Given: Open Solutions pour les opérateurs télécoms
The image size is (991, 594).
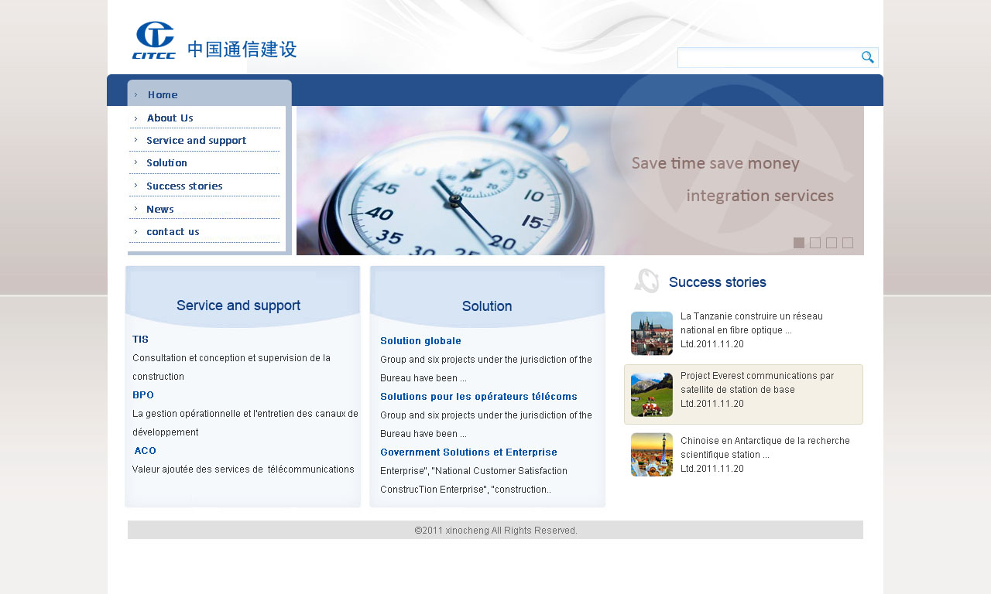Looking at the screenshot, I should (x=478, y=397).
